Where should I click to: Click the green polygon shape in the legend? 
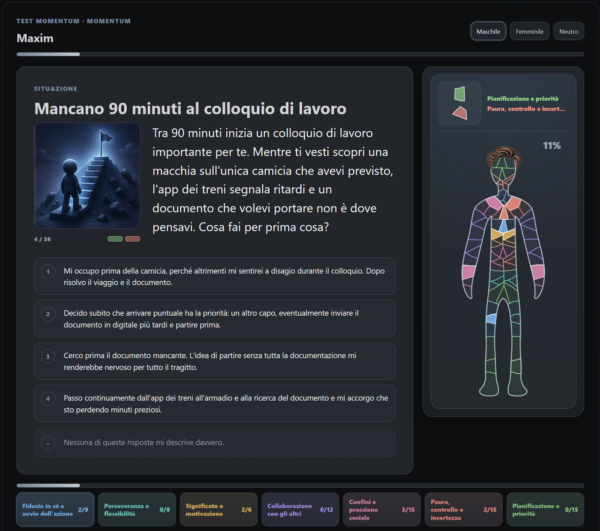(460, 94)
